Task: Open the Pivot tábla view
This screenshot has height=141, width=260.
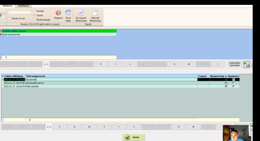Action: click(x=68, y=15)
